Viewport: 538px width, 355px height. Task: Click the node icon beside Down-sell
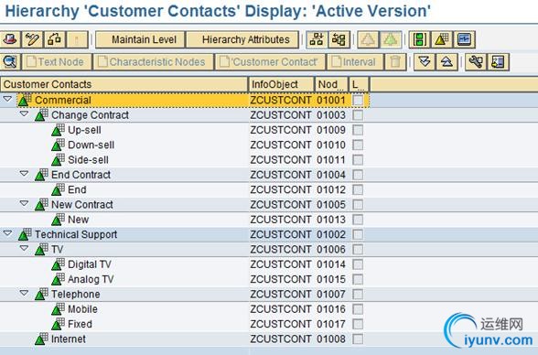pos(59,145)
